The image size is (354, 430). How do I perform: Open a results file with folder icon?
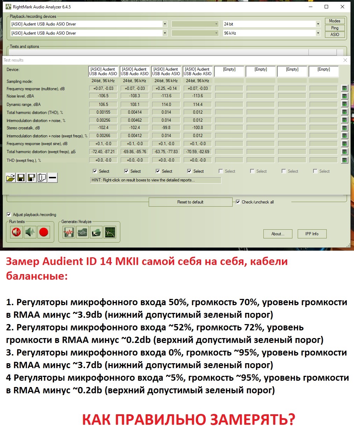pyautogui.click(x=10, y=178)
